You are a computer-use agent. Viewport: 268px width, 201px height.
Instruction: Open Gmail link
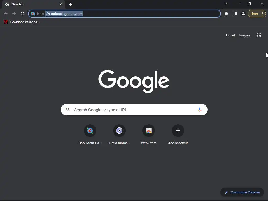click(230, 35)
